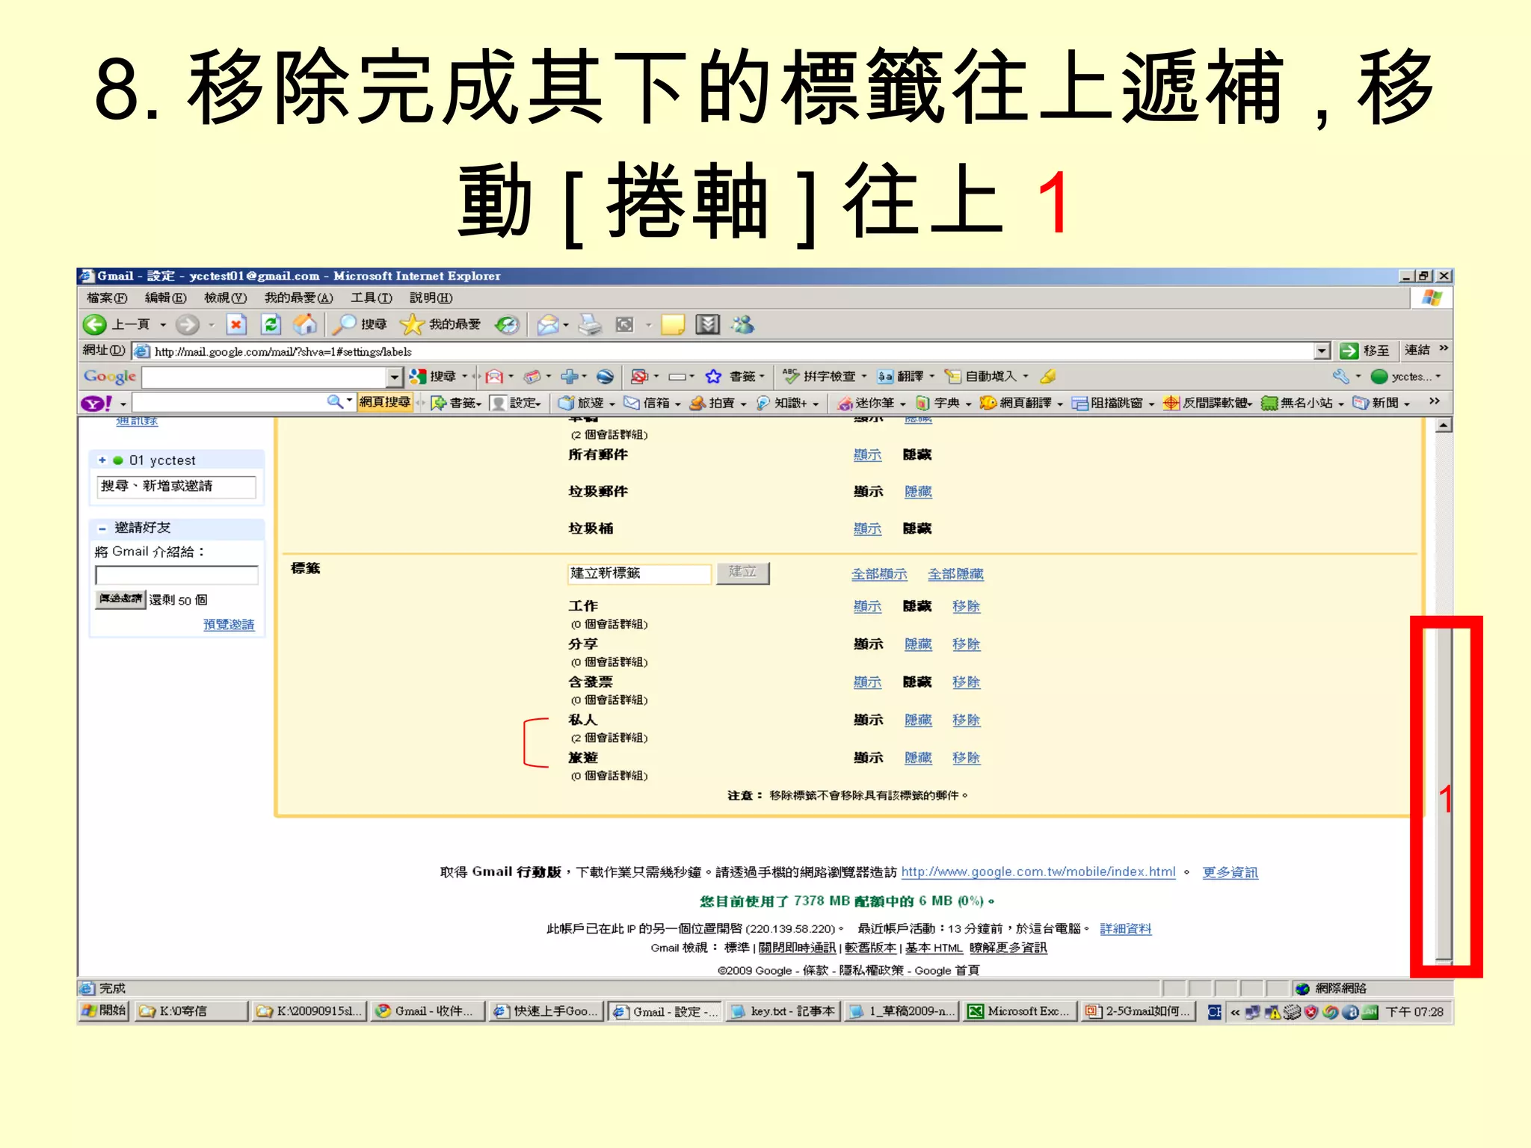The image size is (1531, 1148).
Task: Switch to key.txt - 記事本 taskbar window
Action: point(784,1011)
